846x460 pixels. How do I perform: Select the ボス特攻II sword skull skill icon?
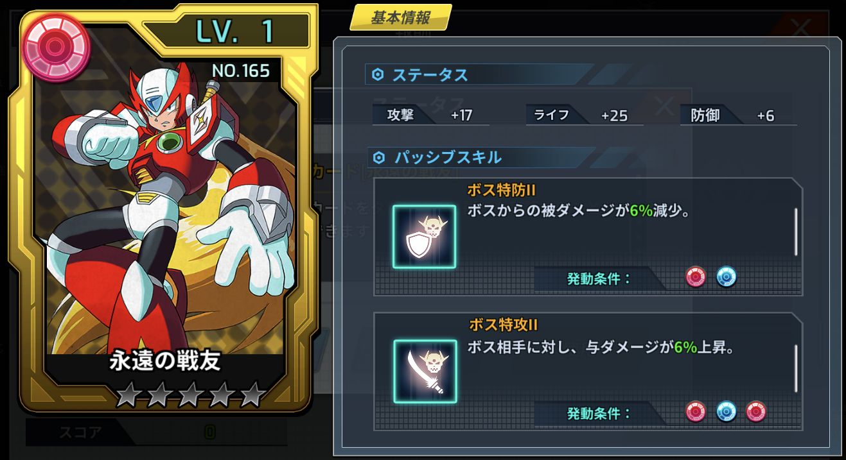(425, 371)
